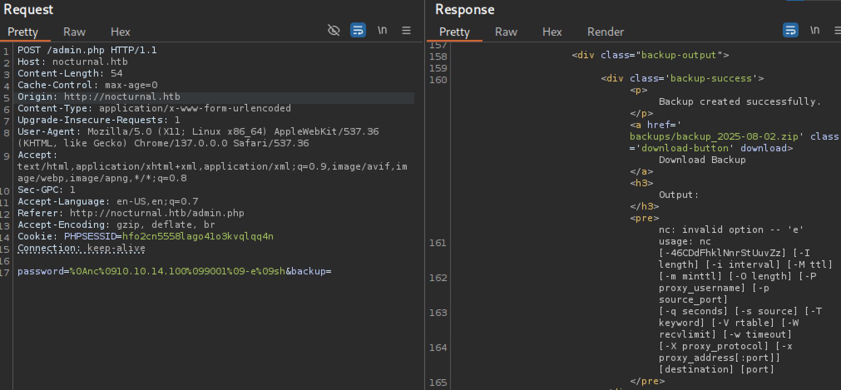Click line number 17 in Request gutter
Viewport: 841px width, 390px height.
coord(5,273)
